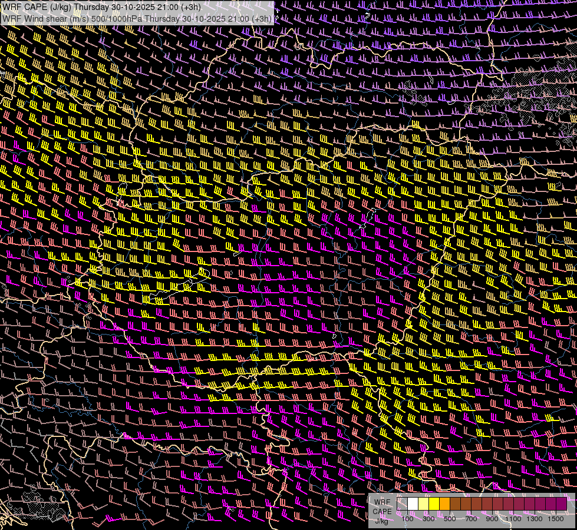Click the WRF CAPE J/kg legend label
577x530 pixels.
point(382,512)
